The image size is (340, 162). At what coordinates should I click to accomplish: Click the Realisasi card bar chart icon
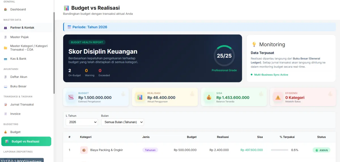pyautogui.click(x=140, y=97)
